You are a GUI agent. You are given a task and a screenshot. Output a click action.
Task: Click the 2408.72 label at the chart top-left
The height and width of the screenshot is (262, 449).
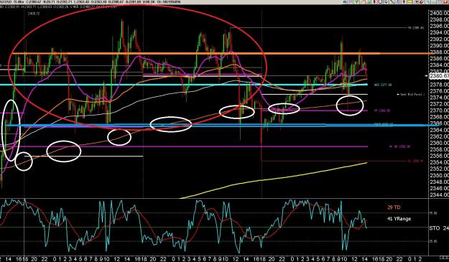[x=34, y=14]
